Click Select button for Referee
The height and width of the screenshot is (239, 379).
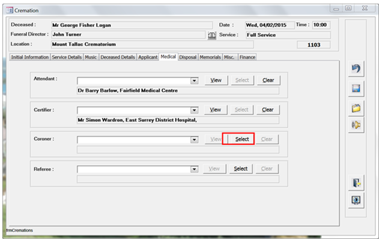(241, 169)
